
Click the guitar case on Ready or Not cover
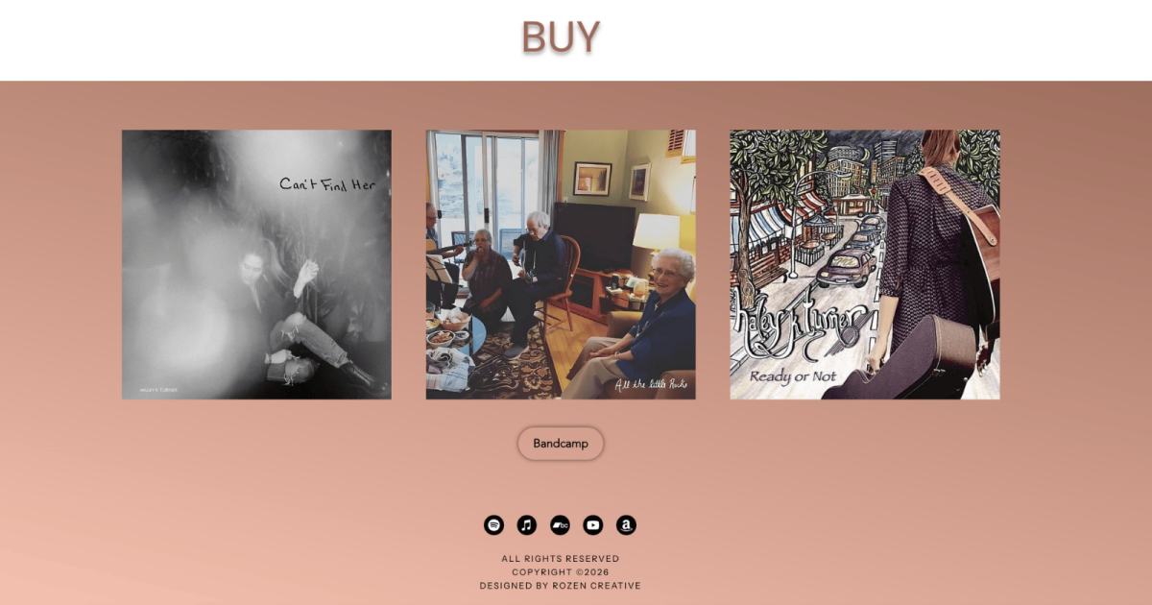click(x=902, y=360)
